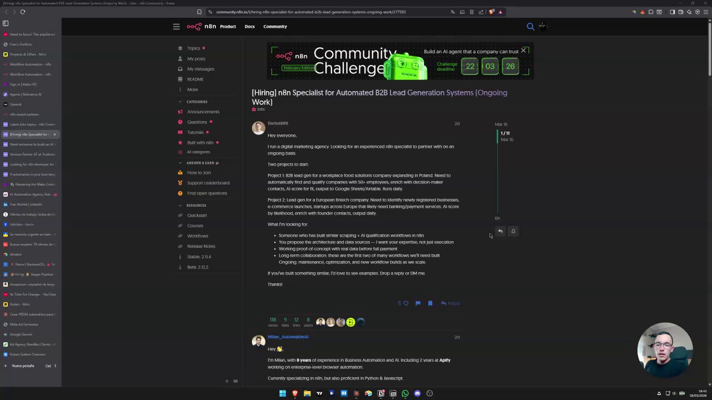
Task: Click the translate page icon in address bar
Action: pyautogui.click(x=453, y=12)
